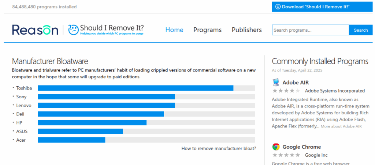Open 'How to remove manufacturer bloat?' link
Screen dimensions: 375x165
point(219,149)
